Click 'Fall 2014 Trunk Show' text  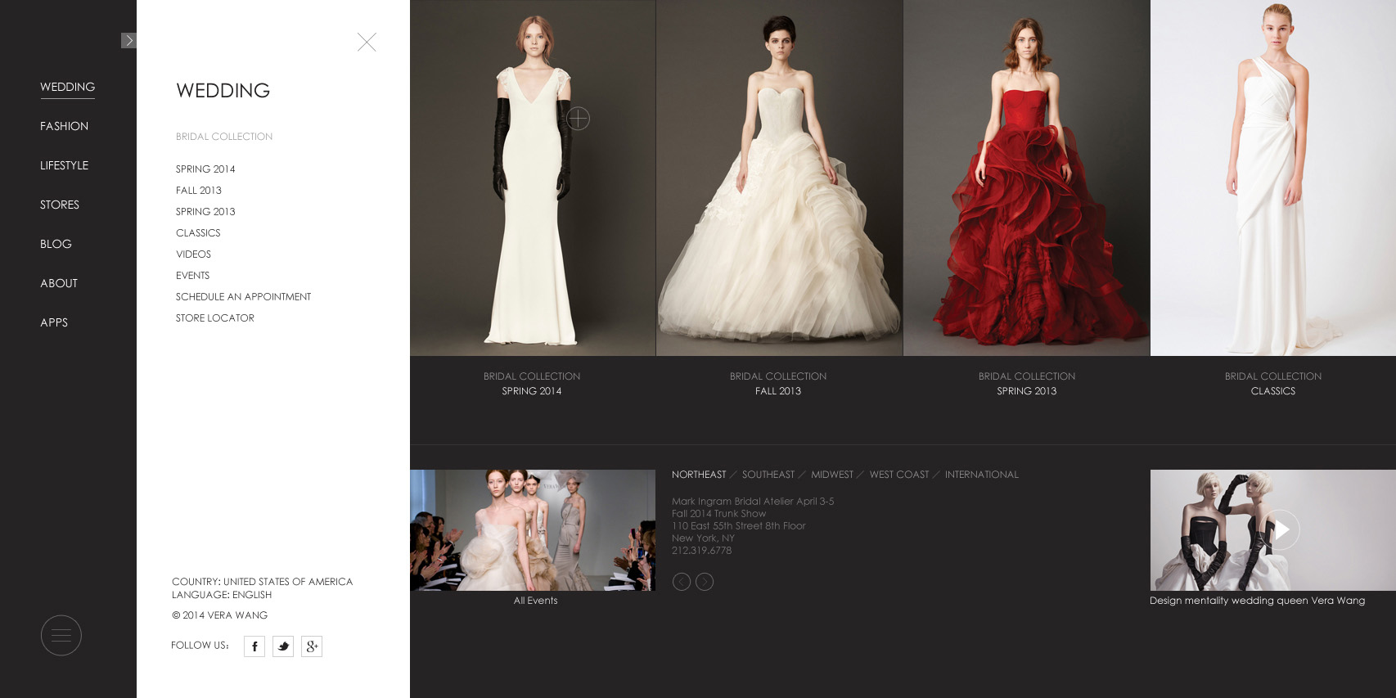(718, 514)
